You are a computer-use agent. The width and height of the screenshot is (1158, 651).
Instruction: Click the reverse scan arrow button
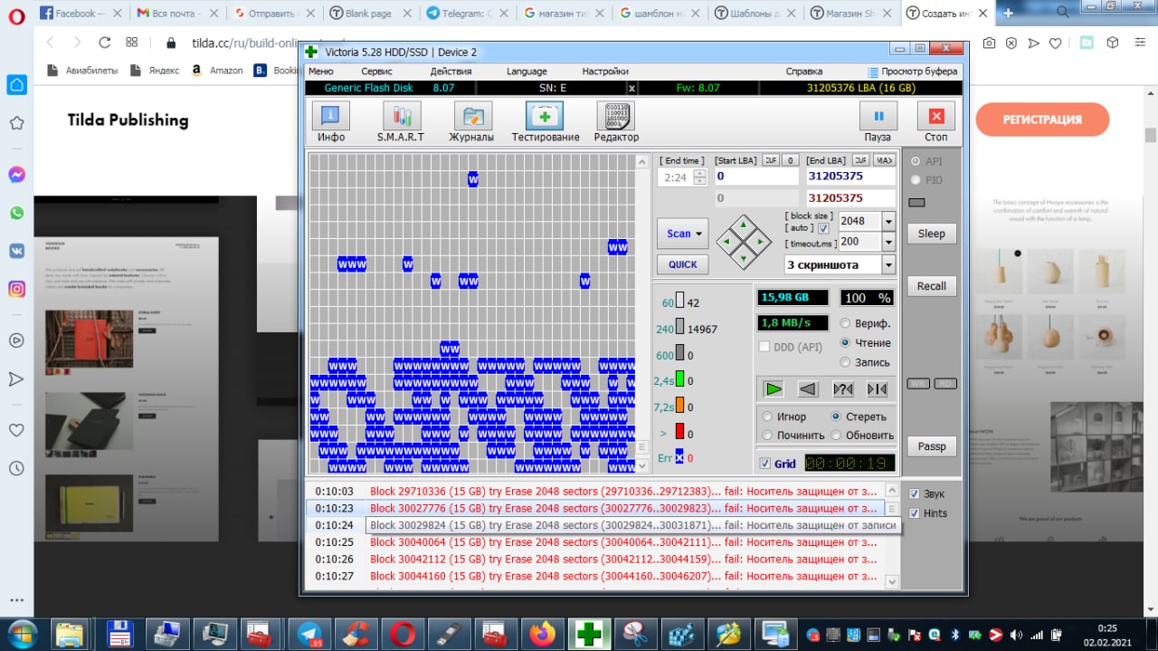(x=808, y=389)
